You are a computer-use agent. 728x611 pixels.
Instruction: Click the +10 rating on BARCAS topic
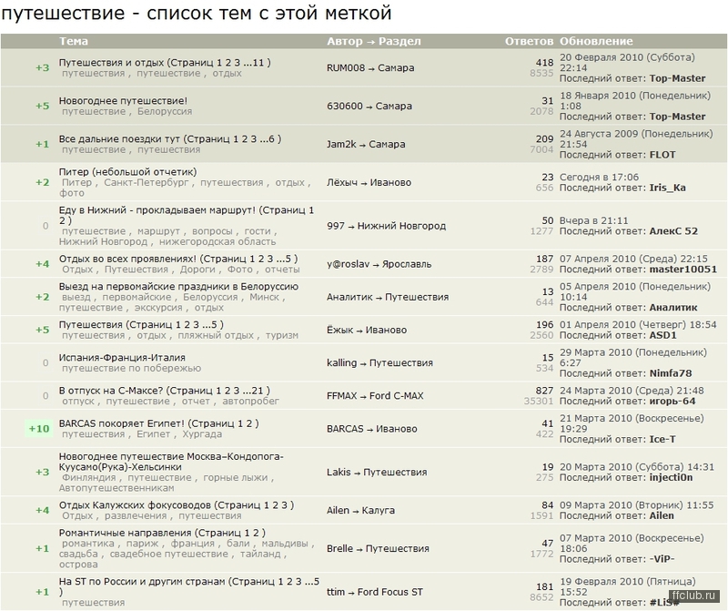click(x=39, y=428)
